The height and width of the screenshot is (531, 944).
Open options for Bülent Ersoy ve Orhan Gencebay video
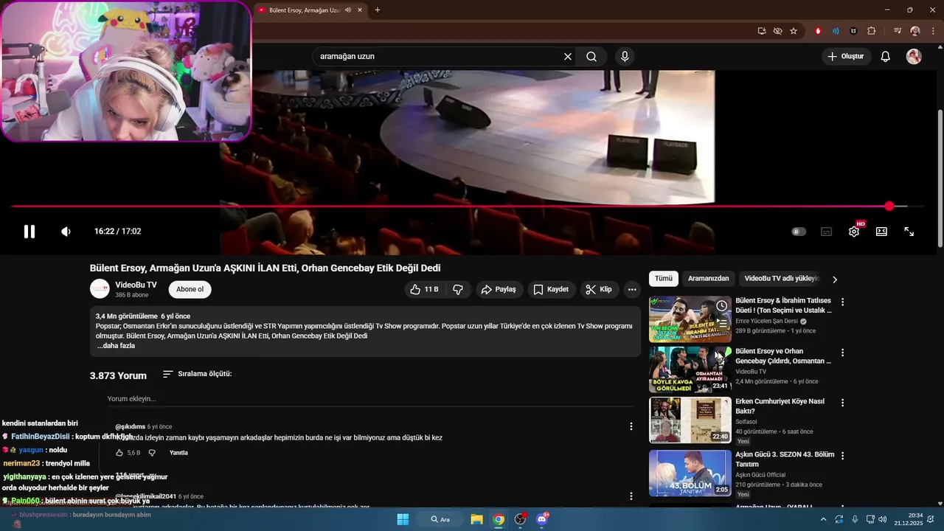click(x=842, y=353)
